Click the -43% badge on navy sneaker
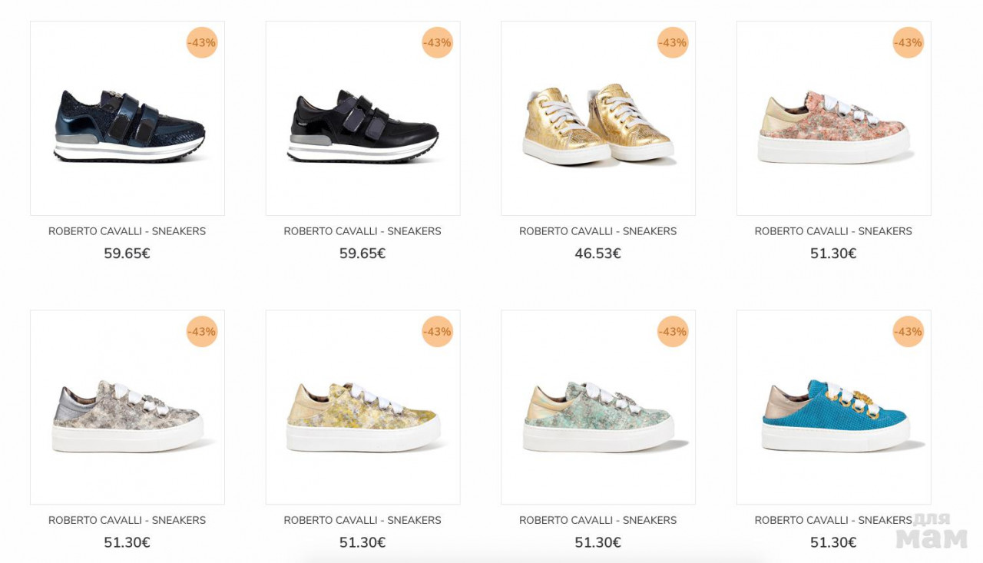983x563 pixels. (x=202, y=42)
